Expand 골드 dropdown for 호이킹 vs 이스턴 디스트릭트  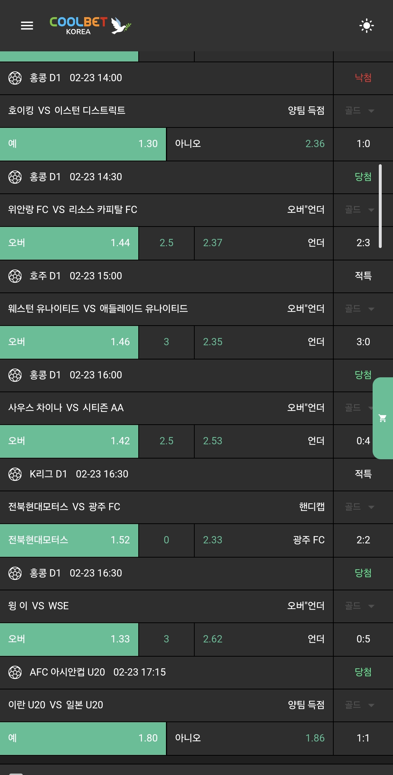point(360,111)
